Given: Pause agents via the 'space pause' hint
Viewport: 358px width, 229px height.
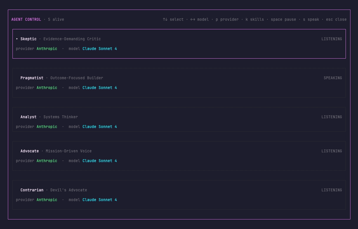Looking at the screenshot, I should [x=283, y=19].
